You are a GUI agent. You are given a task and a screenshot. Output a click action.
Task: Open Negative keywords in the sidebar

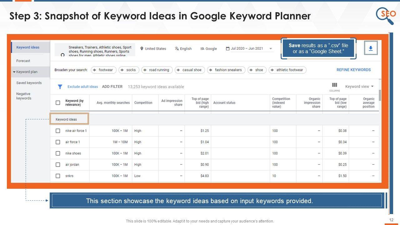(24, 96)
